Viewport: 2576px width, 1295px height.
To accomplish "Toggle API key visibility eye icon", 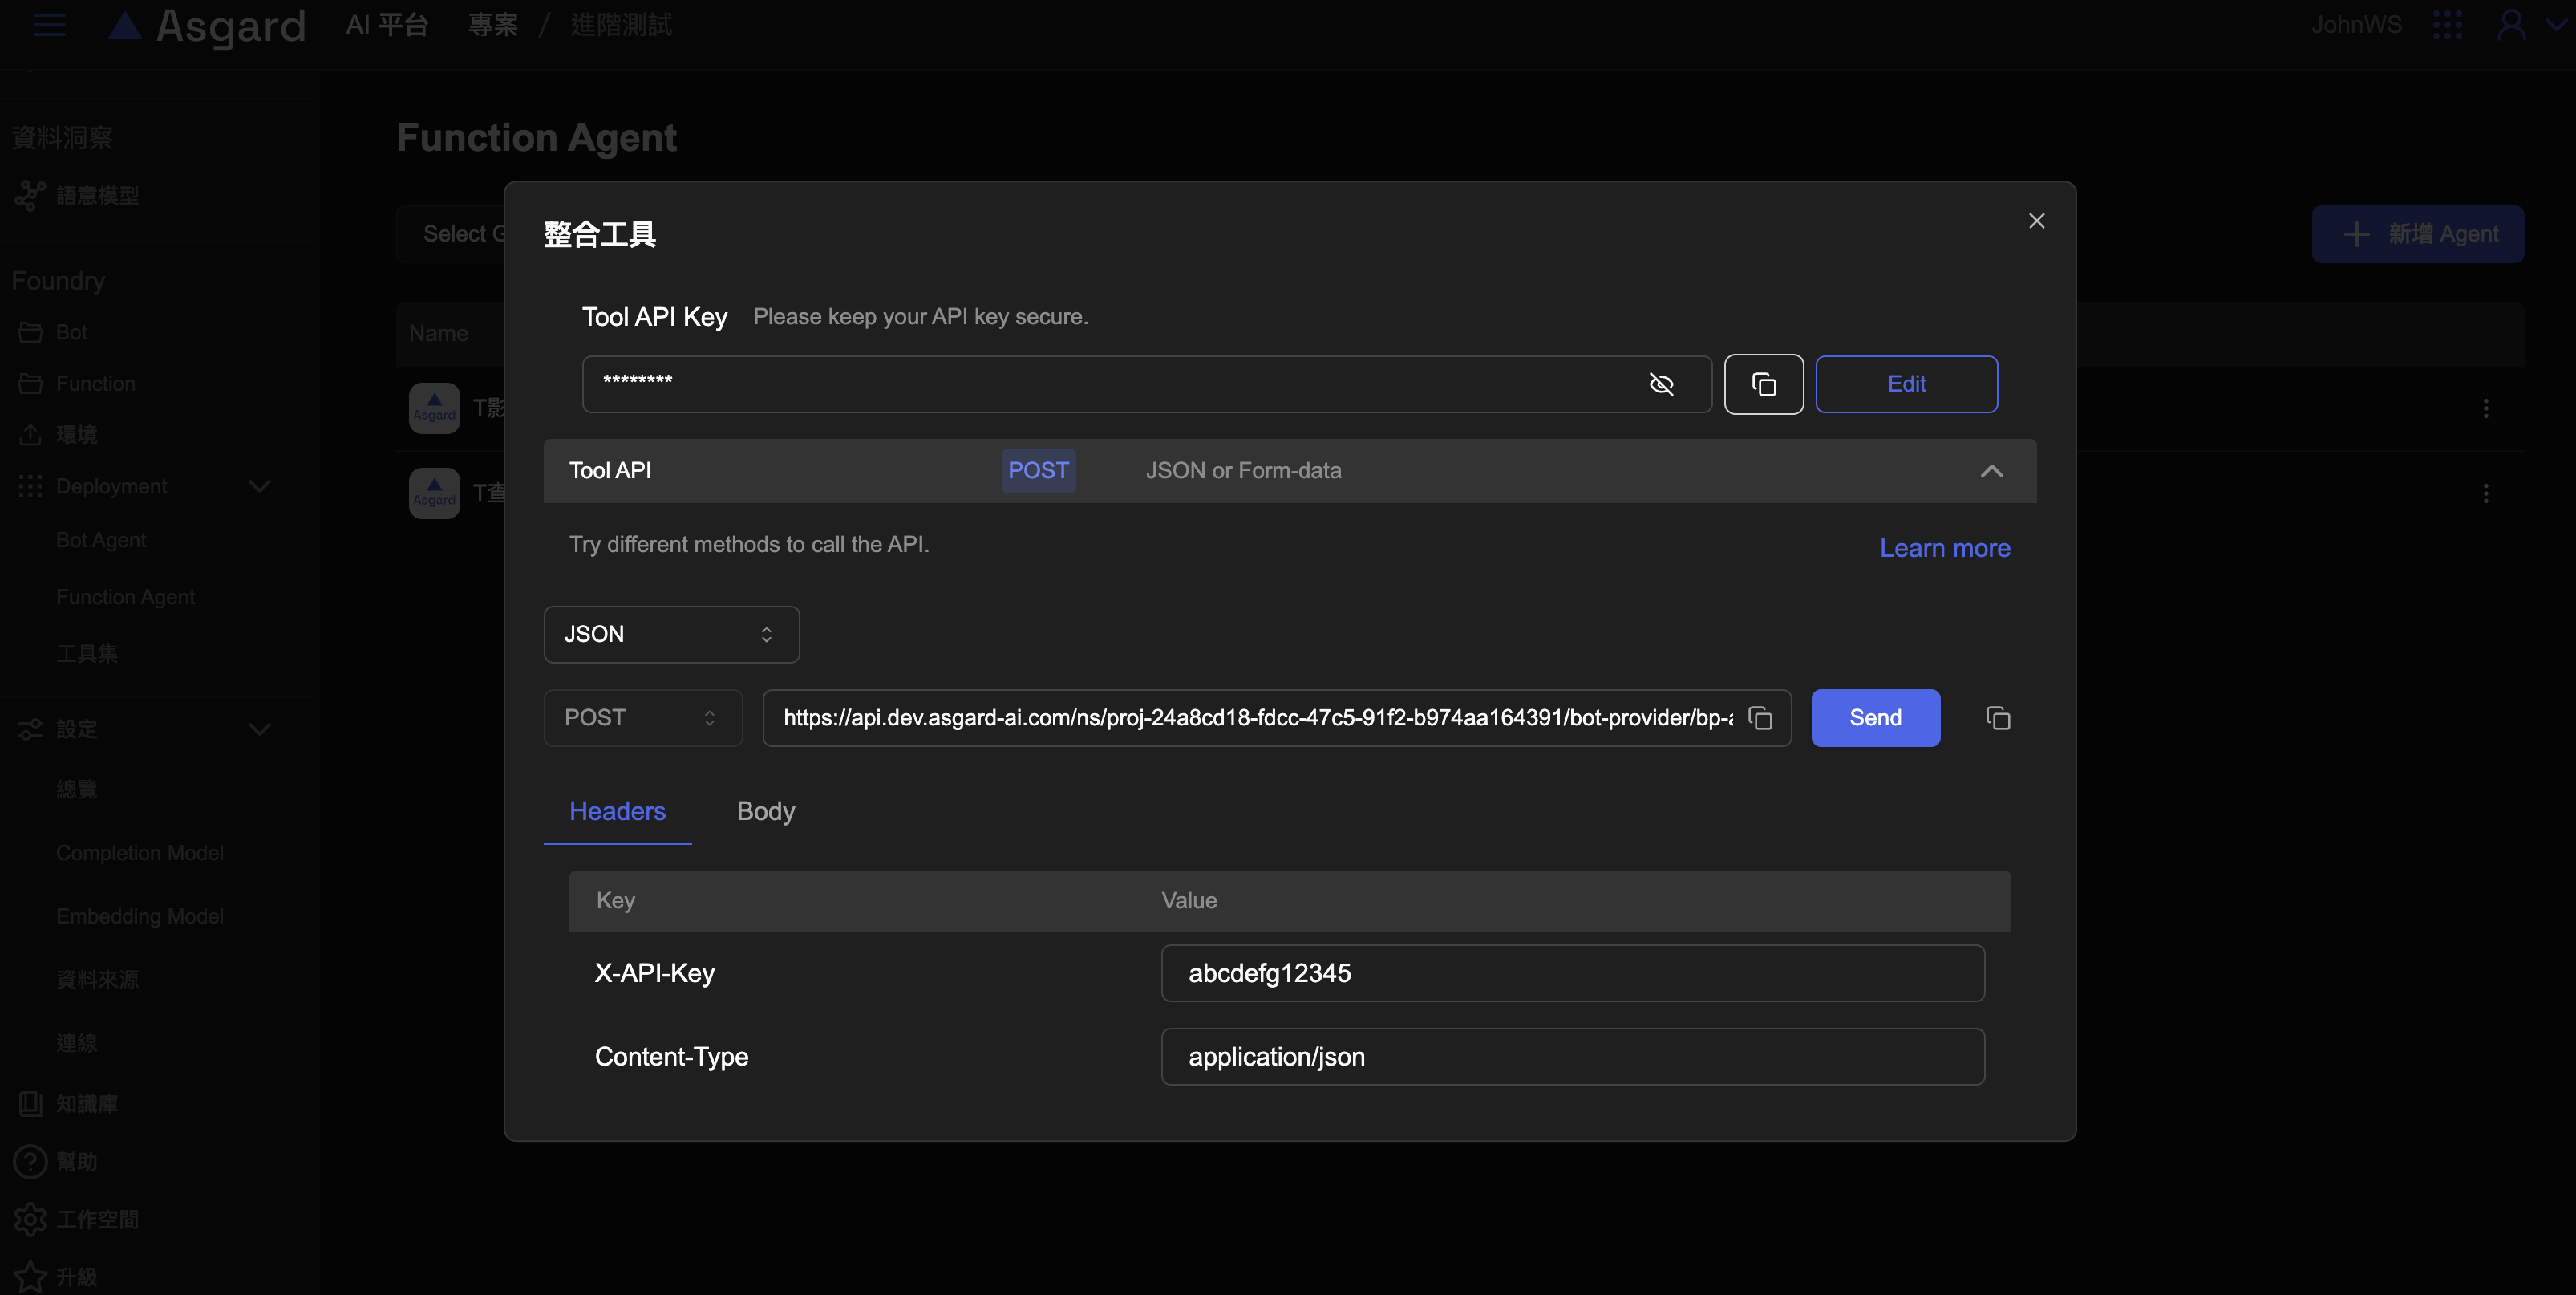I will pos(1661,384).
